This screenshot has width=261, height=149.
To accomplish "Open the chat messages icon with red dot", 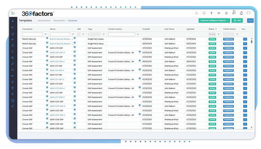I will pos(234,13).
